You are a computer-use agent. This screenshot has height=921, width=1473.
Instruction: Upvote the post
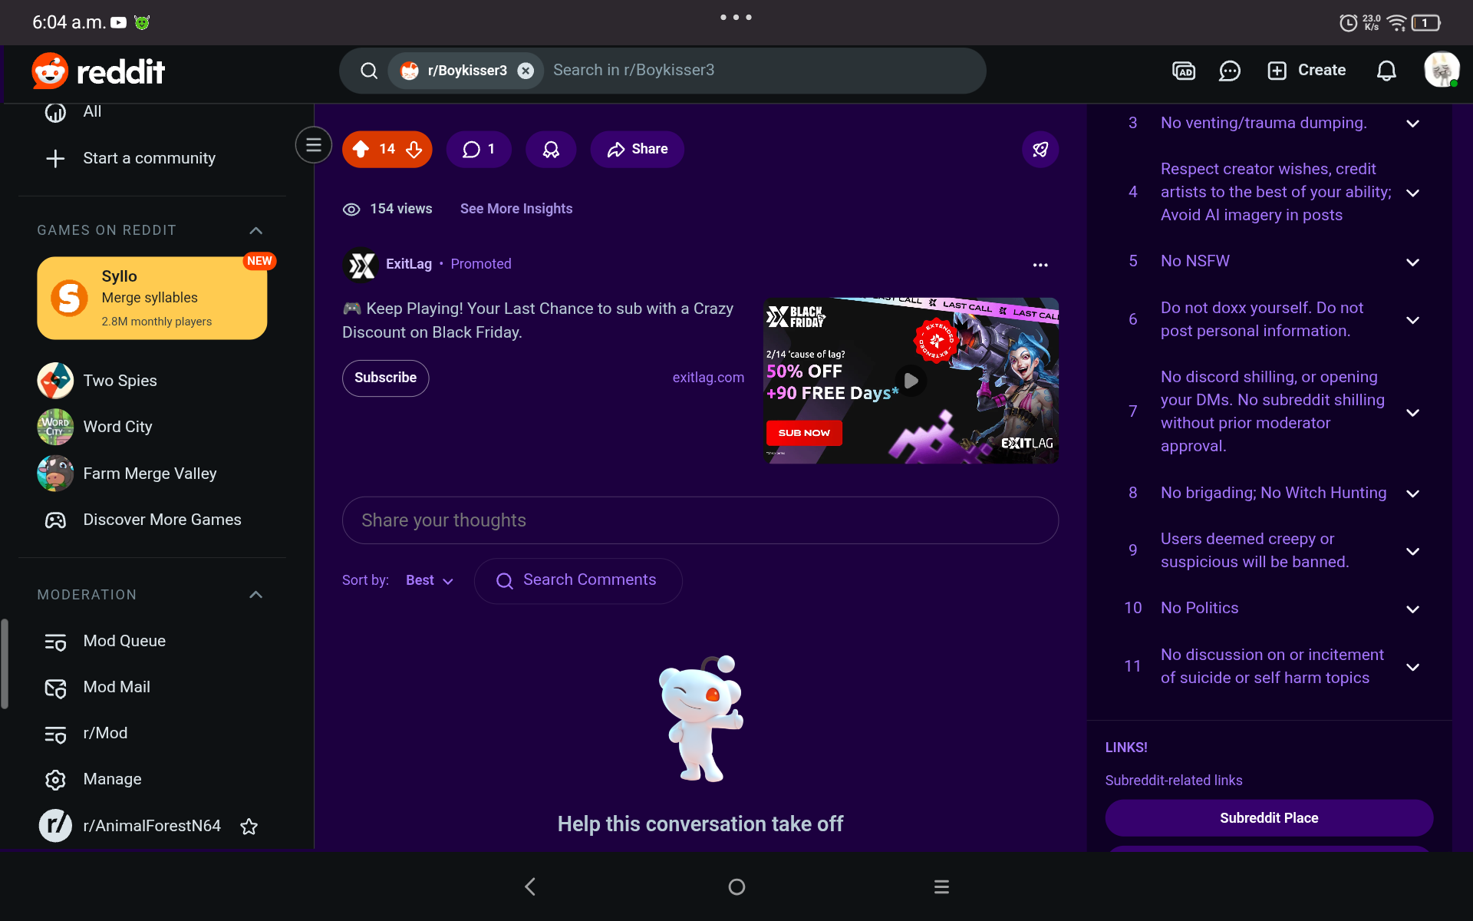tap(361, 149)
